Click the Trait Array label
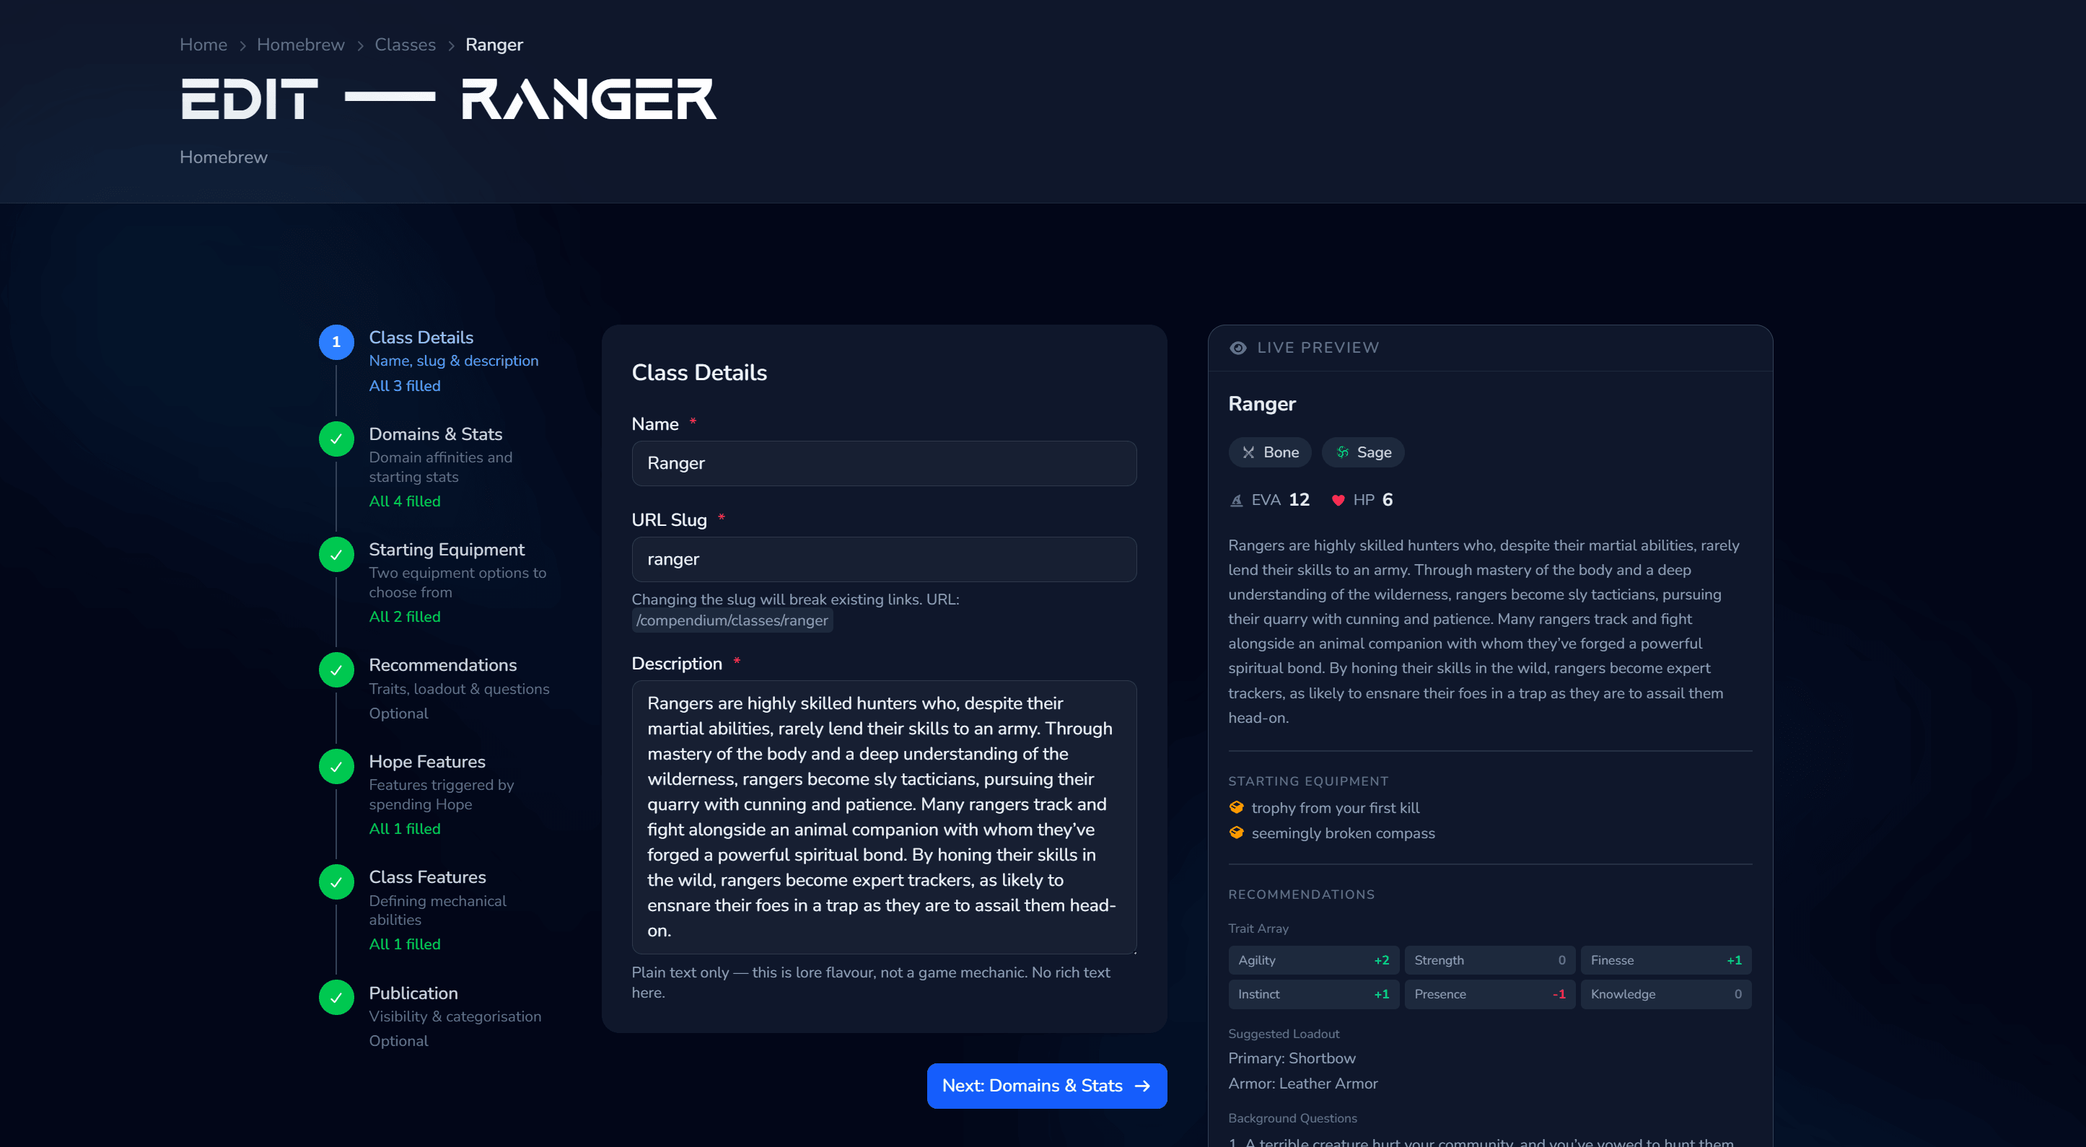 click(1258, 928)
